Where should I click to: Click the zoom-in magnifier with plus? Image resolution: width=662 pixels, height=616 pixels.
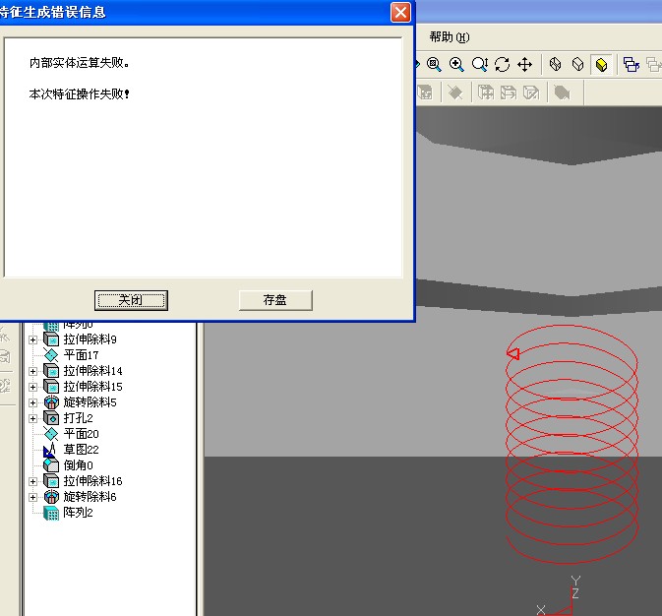coord(456,65)
